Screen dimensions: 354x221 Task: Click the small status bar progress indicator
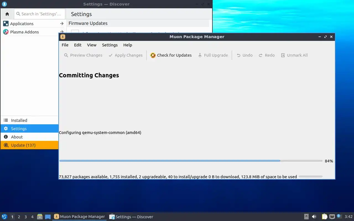(311, 177)
